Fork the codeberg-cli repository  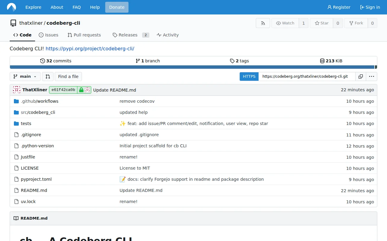point(356,23)
